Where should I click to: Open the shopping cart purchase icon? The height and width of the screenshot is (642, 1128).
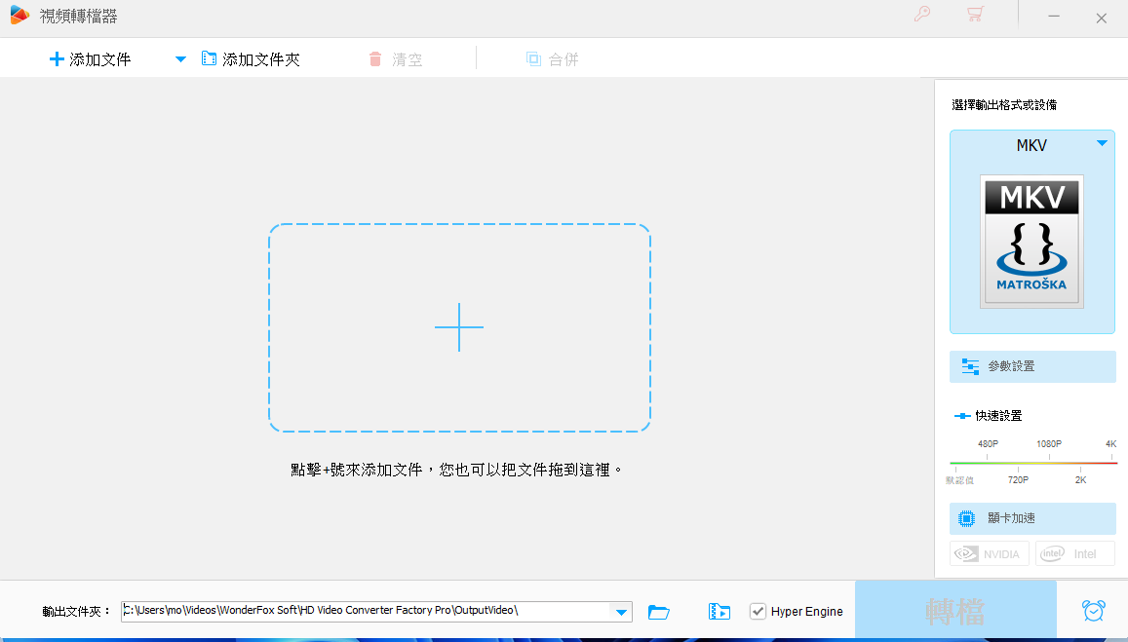tap(976, 14)
